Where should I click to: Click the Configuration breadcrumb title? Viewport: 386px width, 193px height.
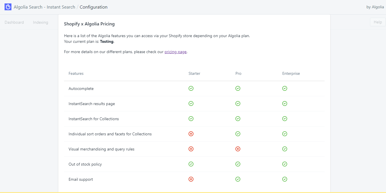pos(93,7)
